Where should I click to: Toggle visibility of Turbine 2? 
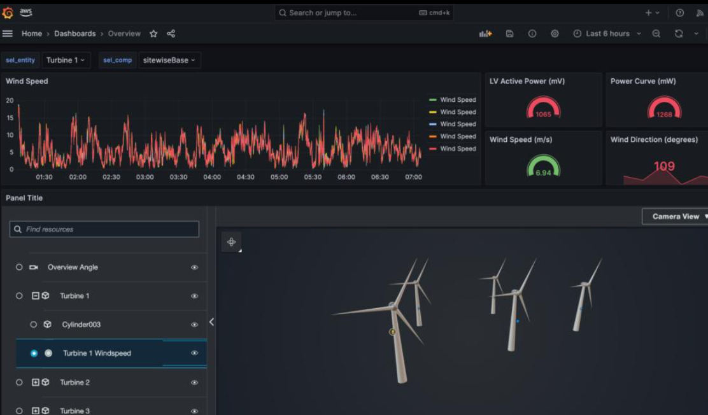pos(195,382)
